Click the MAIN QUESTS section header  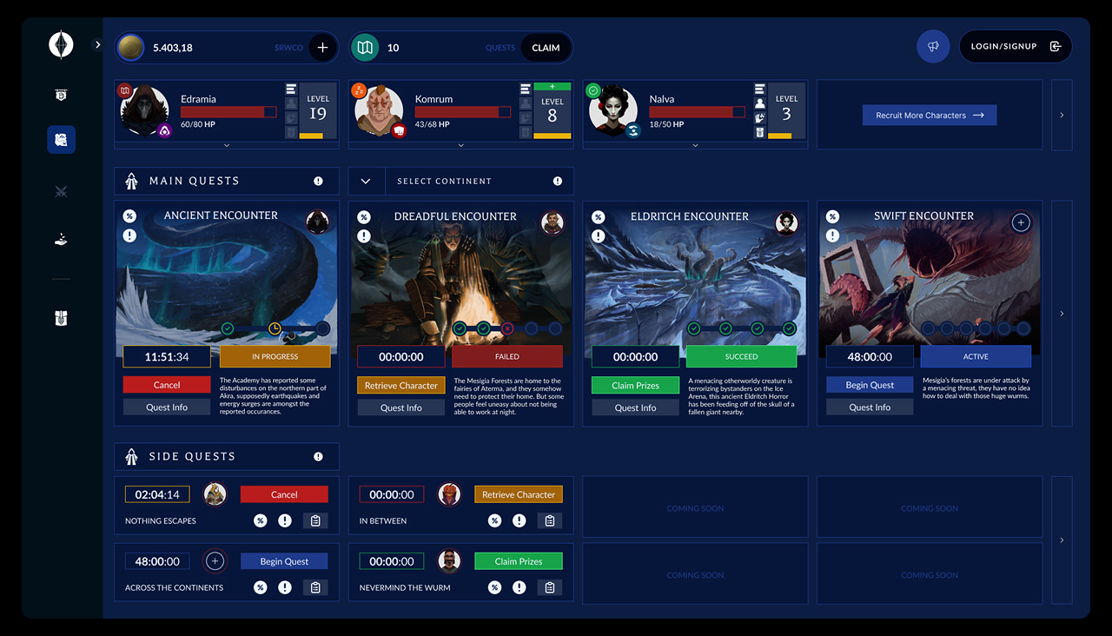click(195, 180)
